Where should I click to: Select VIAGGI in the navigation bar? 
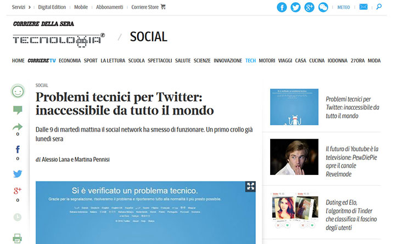click(x=285, y=61)
